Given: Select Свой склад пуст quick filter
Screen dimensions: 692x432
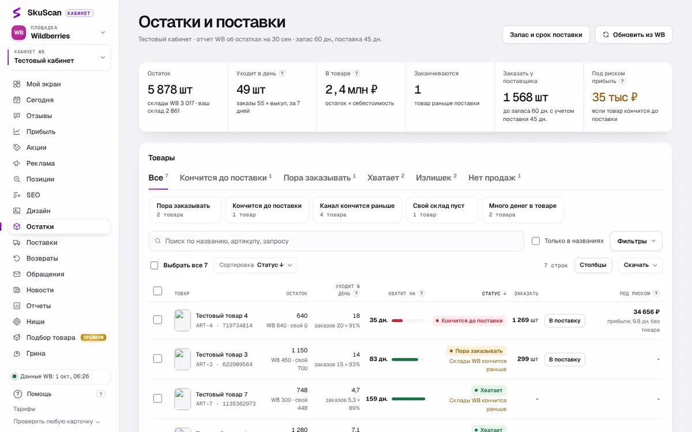Looking at the screenshot, I should click(442, 210).
